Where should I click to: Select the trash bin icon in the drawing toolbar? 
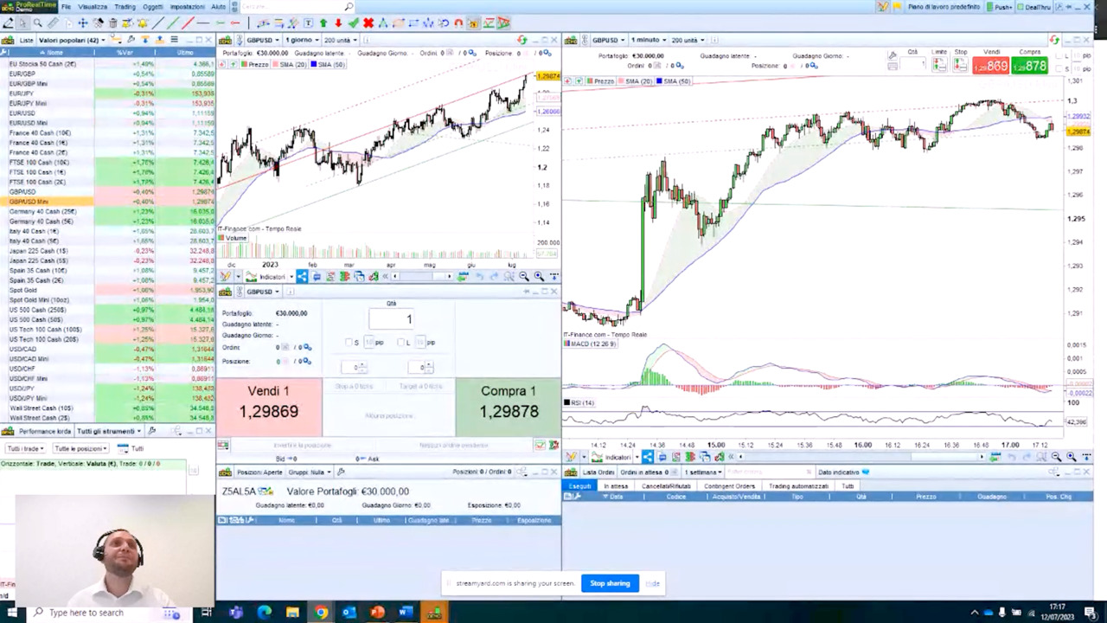pos(112,23)
